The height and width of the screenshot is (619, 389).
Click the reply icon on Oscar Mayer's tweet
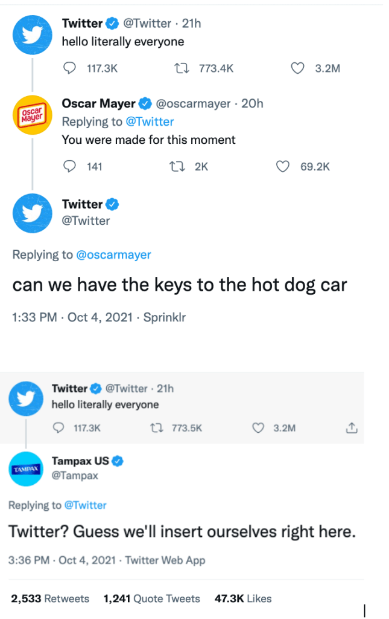(x=71, y=167)
